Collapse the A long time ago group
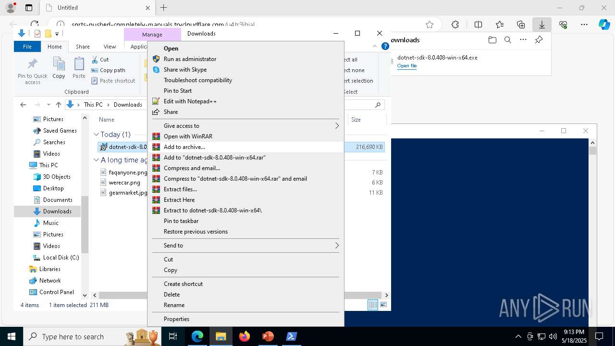Viewport: 615px width, 346px height. [x=96, y=160]
